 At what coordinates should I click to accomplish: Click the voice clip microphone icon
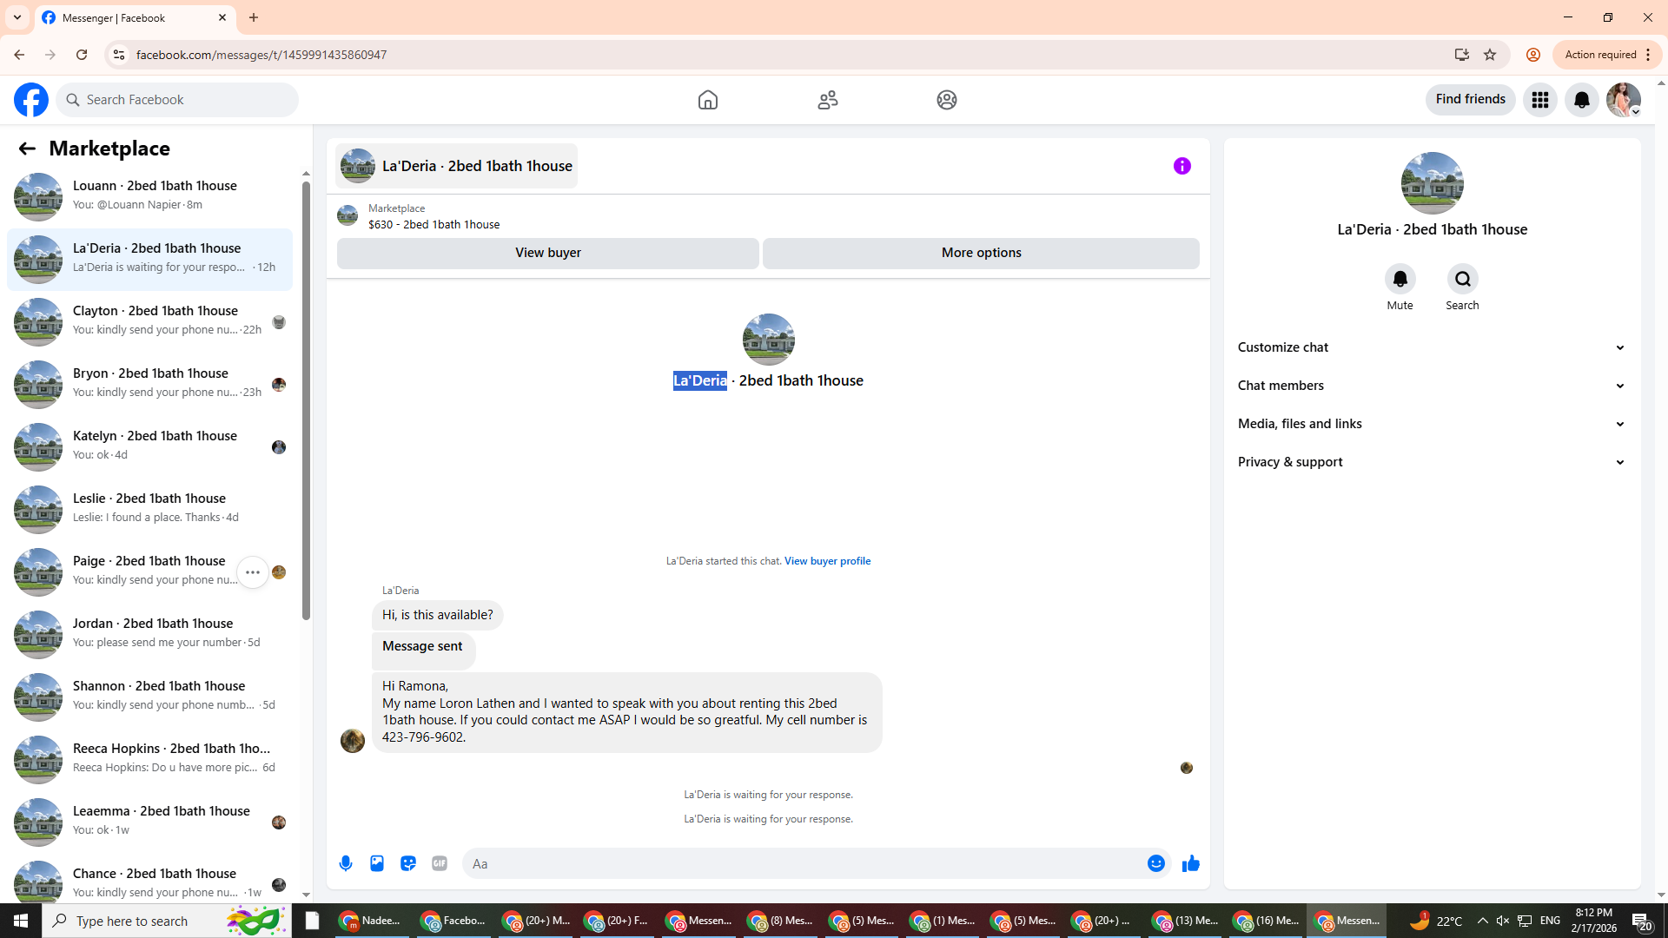(x=346, y=863)
